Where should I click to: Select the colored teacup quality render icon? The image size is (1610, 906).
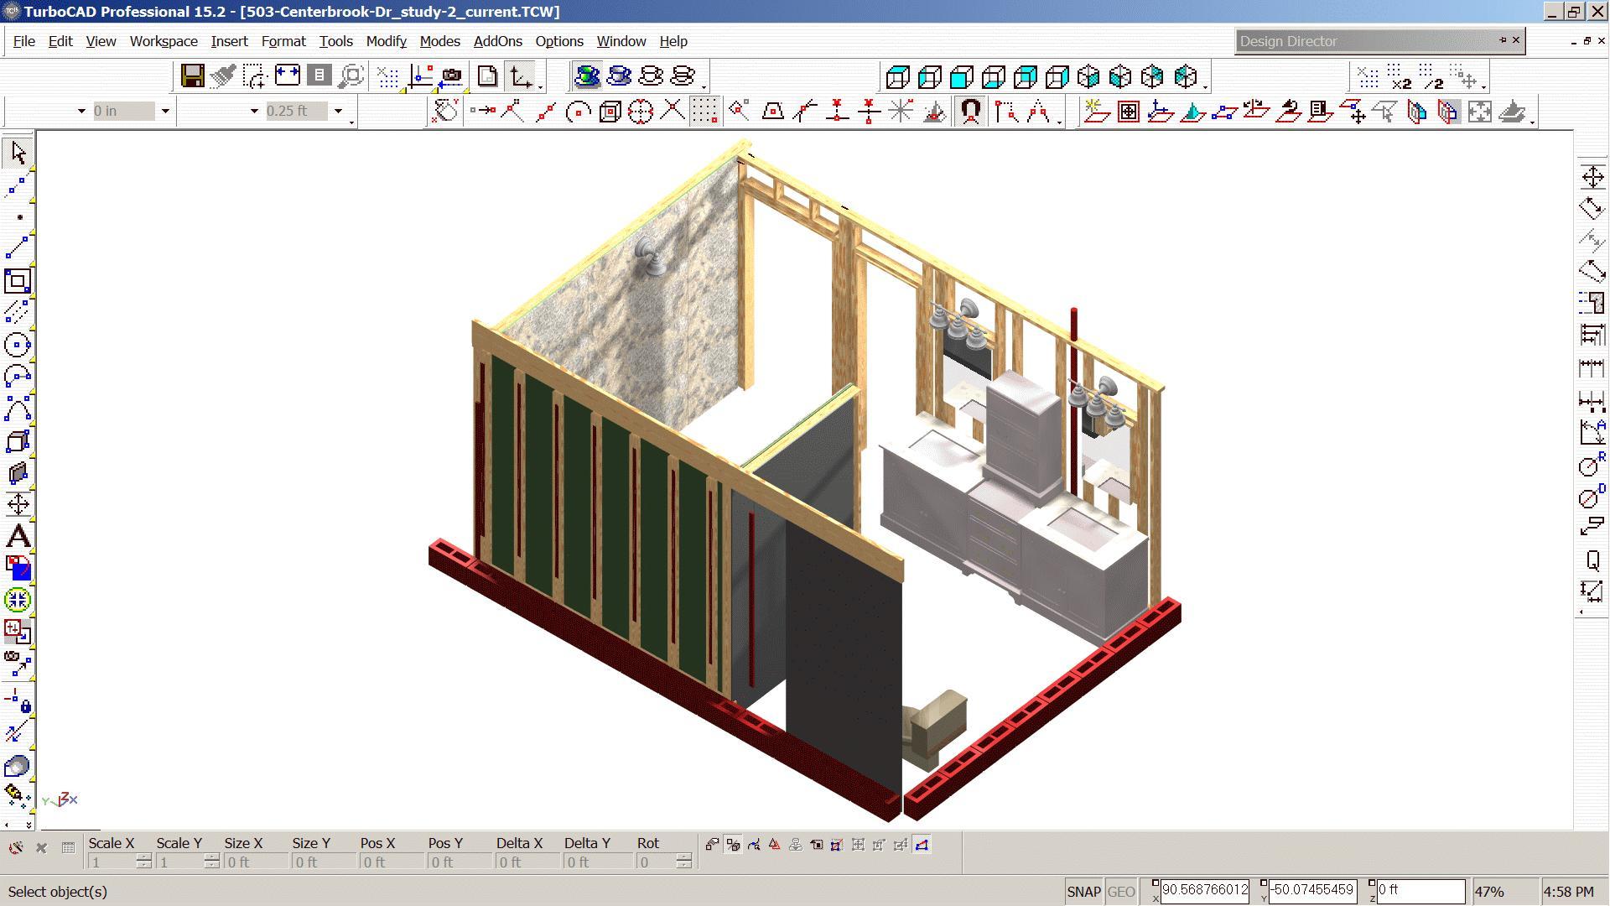click(587, 76)
